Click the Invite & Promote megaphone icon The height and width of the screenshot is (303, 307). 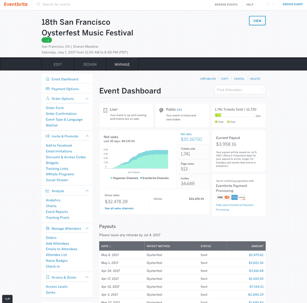point(48,136)
